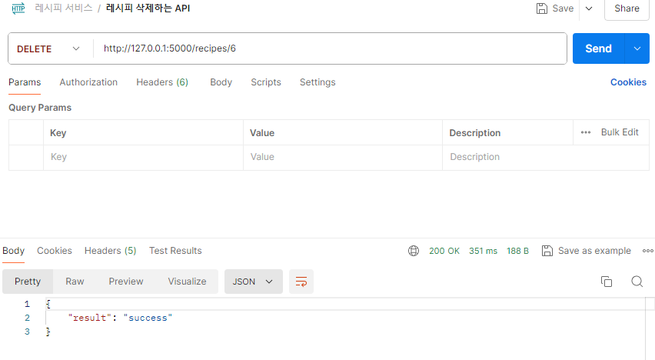
Task: Click the 레시피 서비스 breadcrumb
Action: coord(64,8)
